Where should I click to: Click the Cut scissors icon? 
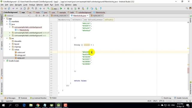coord(21,9)
